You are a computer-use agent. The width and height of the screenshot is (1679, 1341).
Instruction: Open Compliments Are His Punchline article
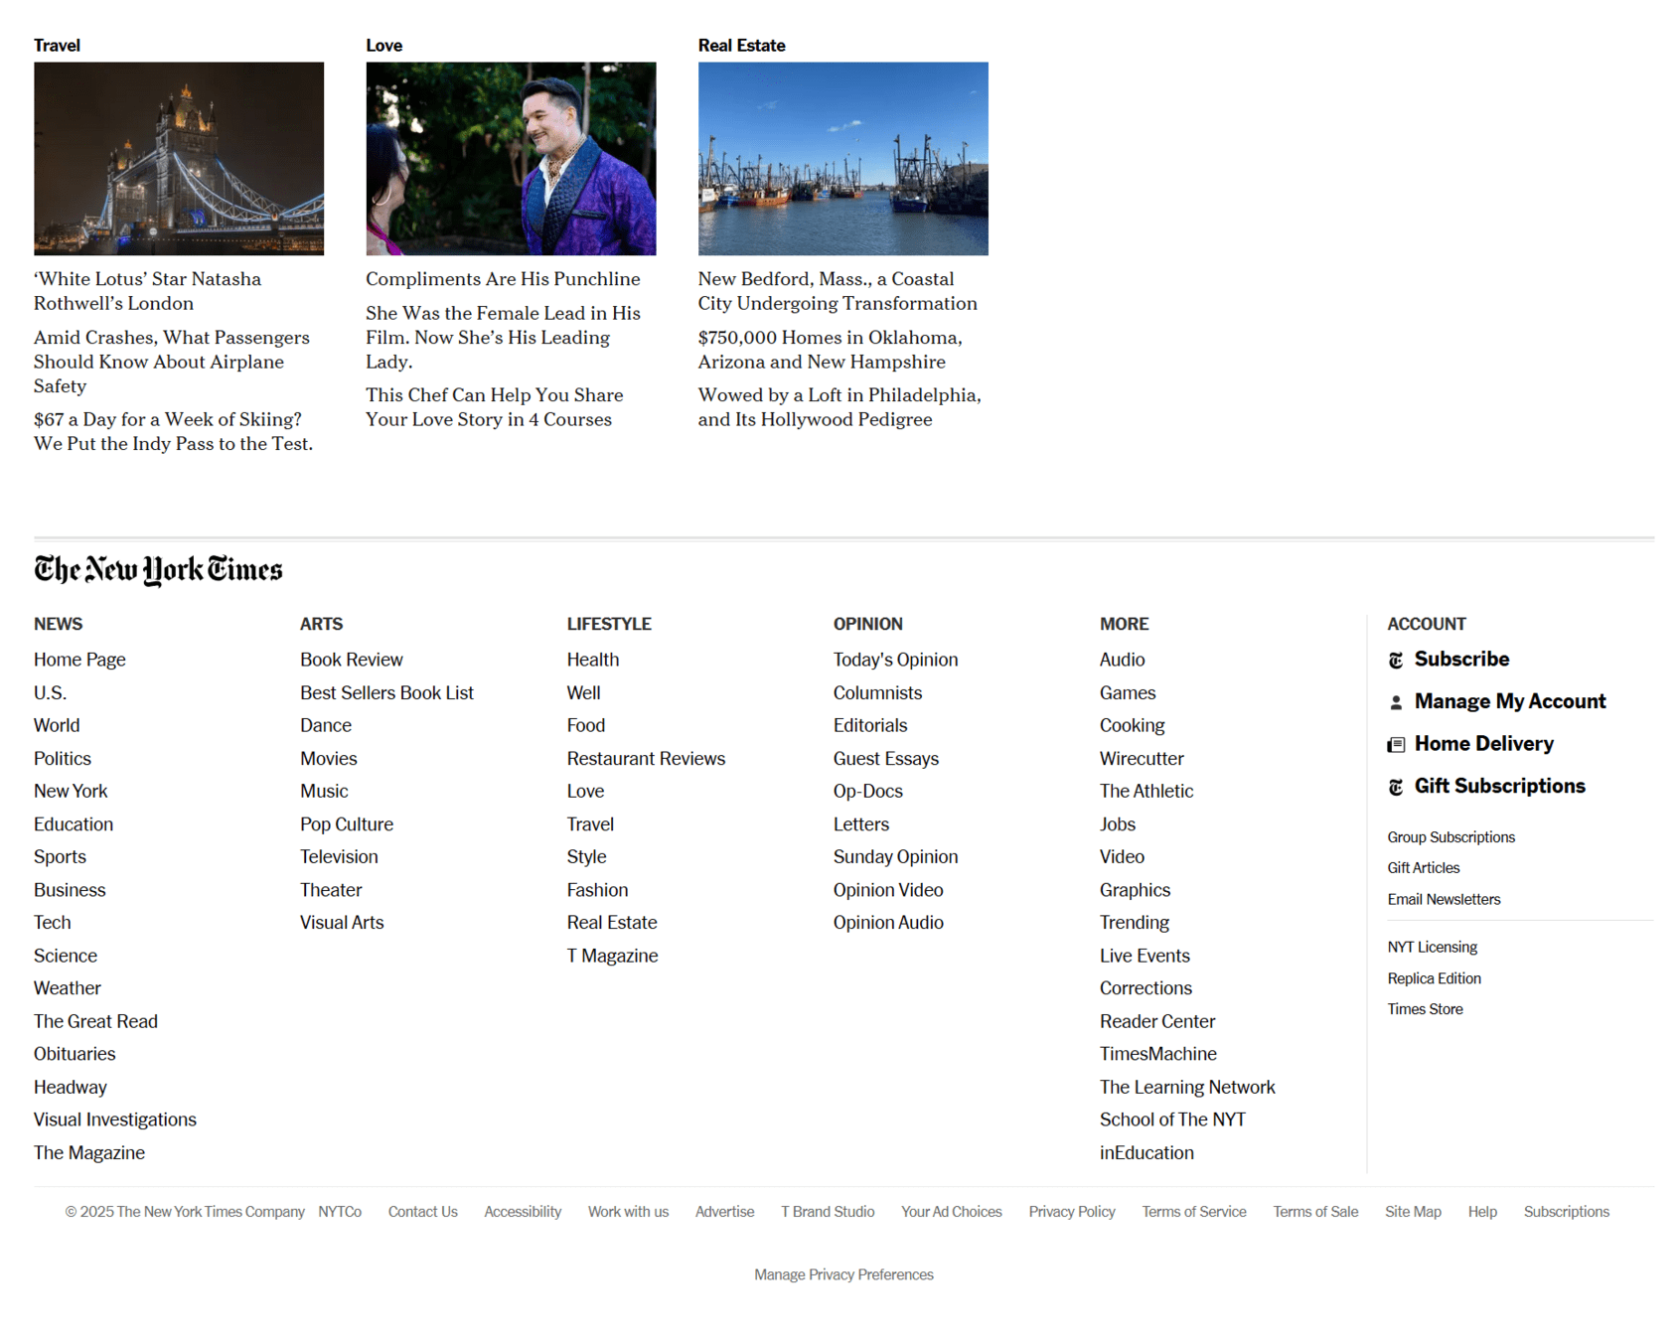point(503,279)
